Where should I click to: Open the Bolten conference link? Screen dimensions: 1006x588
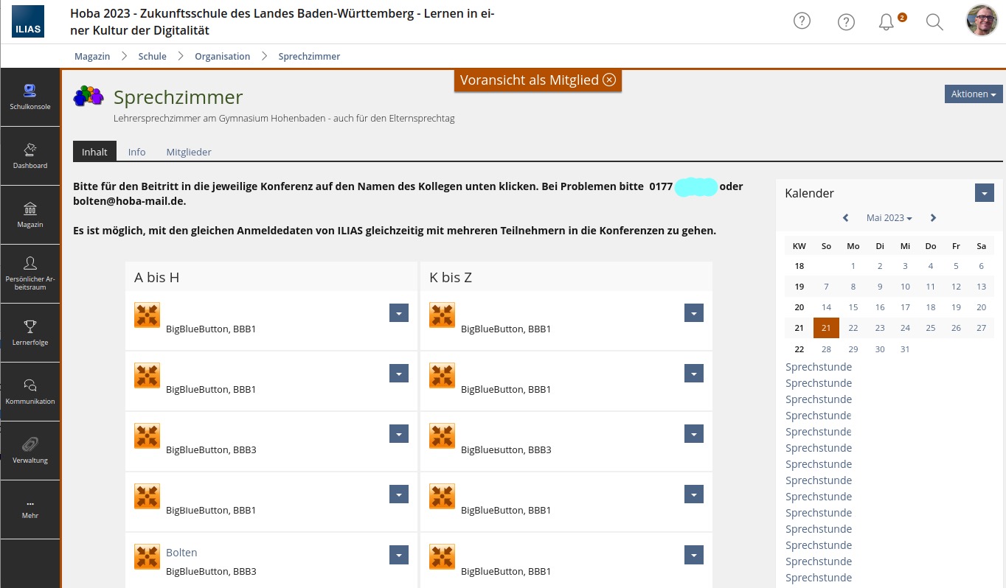(x=181, y=553)
